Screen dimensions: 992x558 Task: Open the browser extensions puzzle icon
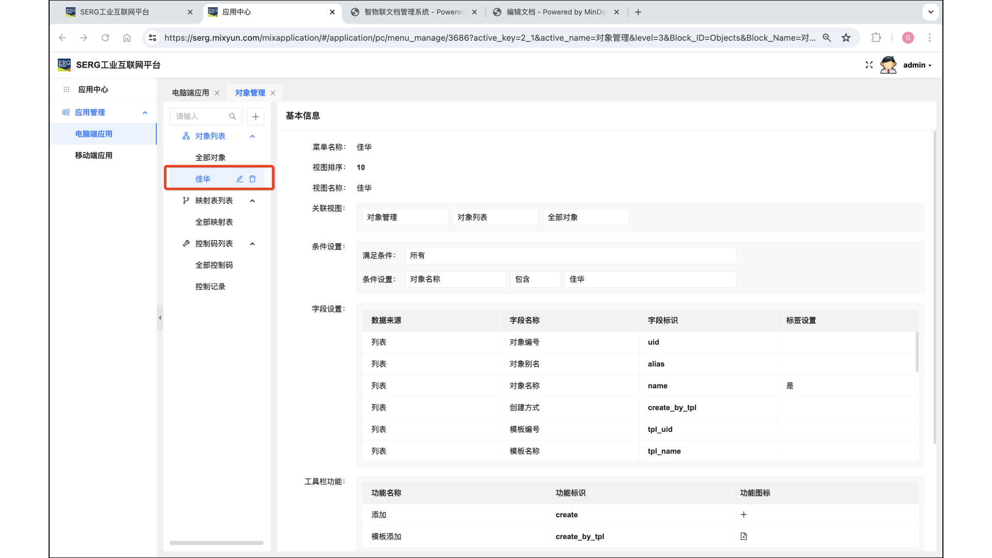click(876, 38)
